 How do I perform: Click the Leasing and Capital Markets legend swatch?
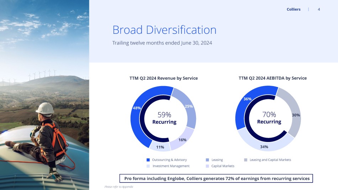(x=245, y=160)
